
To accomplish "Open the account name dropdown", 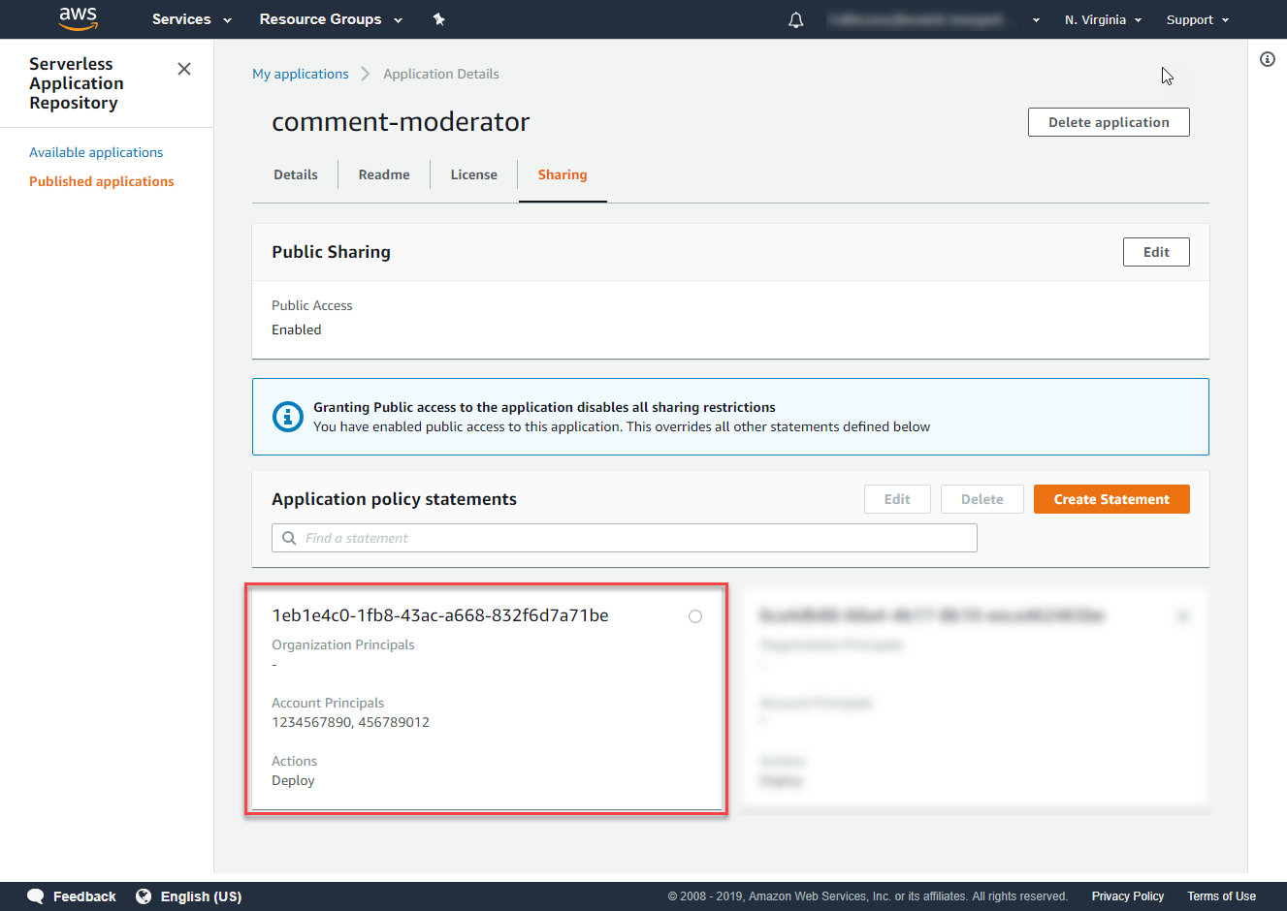I will pos(934,19).
